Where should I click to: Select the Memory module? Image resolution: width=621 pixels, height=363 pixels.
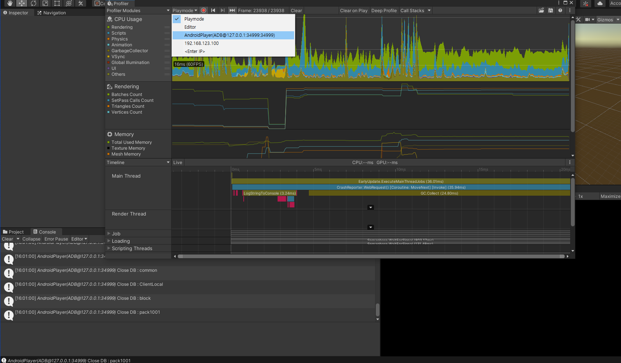(x=124, y=134)
